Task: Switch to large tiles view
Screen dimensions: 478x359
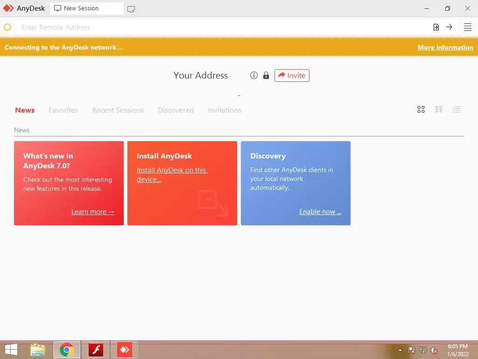Action: [x=421, y=109]
